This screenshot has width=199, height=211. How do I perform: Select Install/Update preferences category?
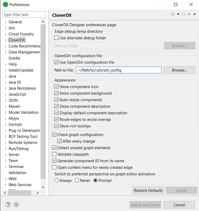[x=21, y=70]
